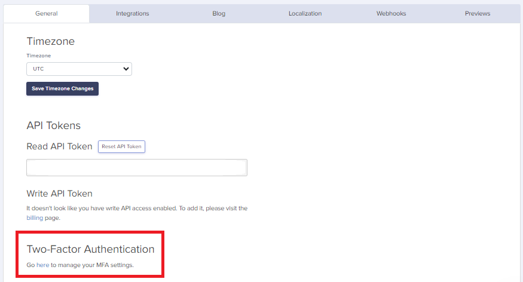This screenshot has width=523, height=282.
Task: Click the small Timezone field label
Action: pyautogui.click(x=39, y=56)
